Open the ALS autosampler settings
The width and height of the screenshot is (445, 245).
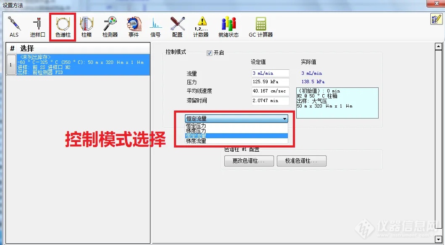(14, 27)
